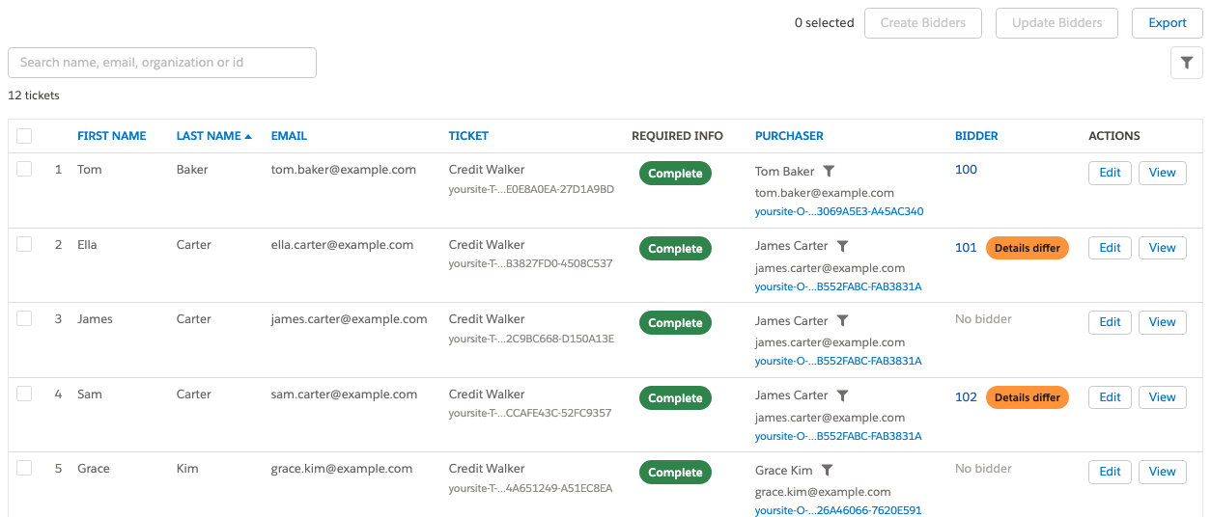Screen dimensions: 1211x517
Task: Click the '12 tickets' count text
Action: point(34,95)
